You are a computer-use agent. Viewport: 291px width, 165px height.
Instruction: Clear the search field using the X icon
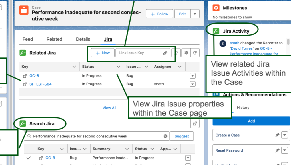pos(166,136)
